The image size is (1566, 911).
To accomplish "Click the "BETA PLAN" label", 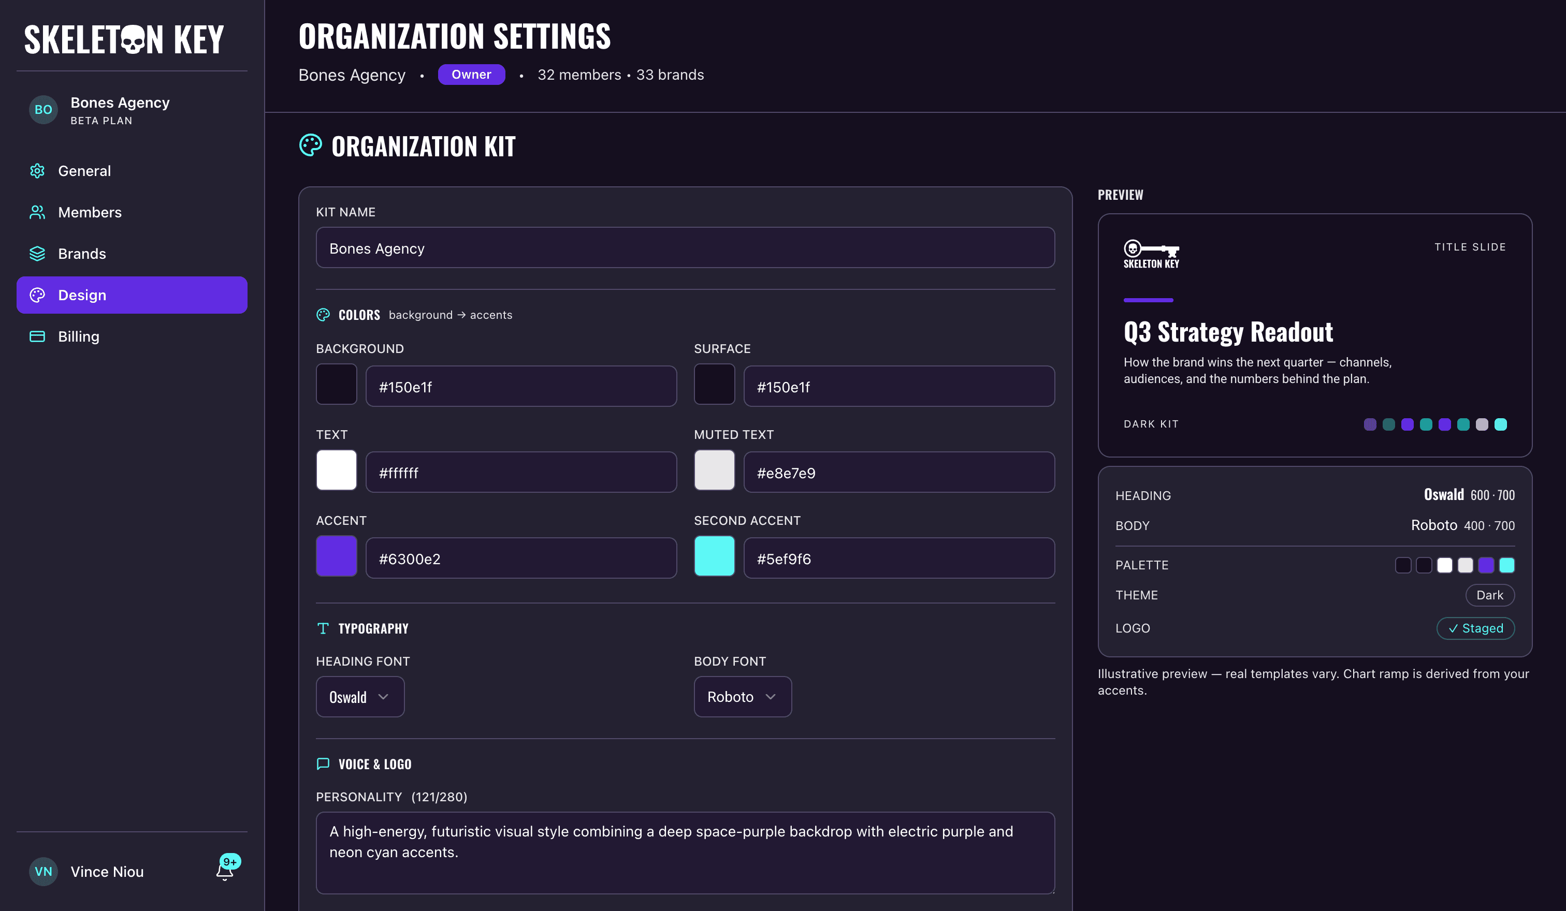I will [x=102, y=121].
